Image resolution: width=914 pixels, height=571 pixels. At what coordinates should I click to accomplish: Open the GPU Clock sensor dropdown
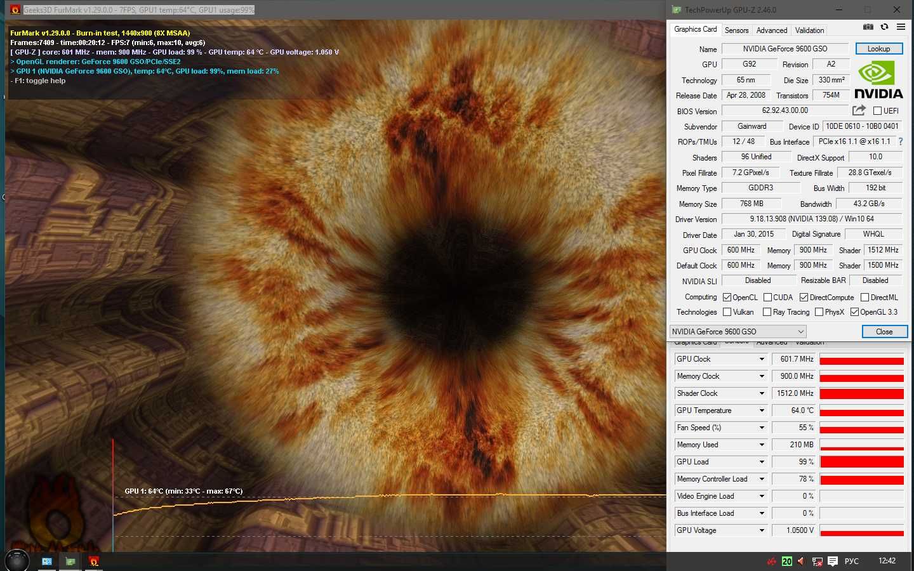(x=762, y=359)
